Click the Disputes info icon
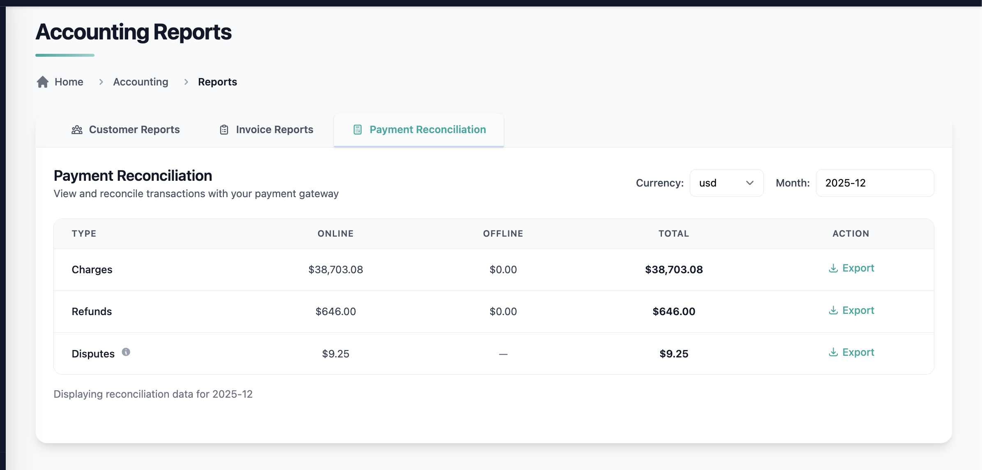The width and height of the screenshot is (982, 470). tap(126, 352)
